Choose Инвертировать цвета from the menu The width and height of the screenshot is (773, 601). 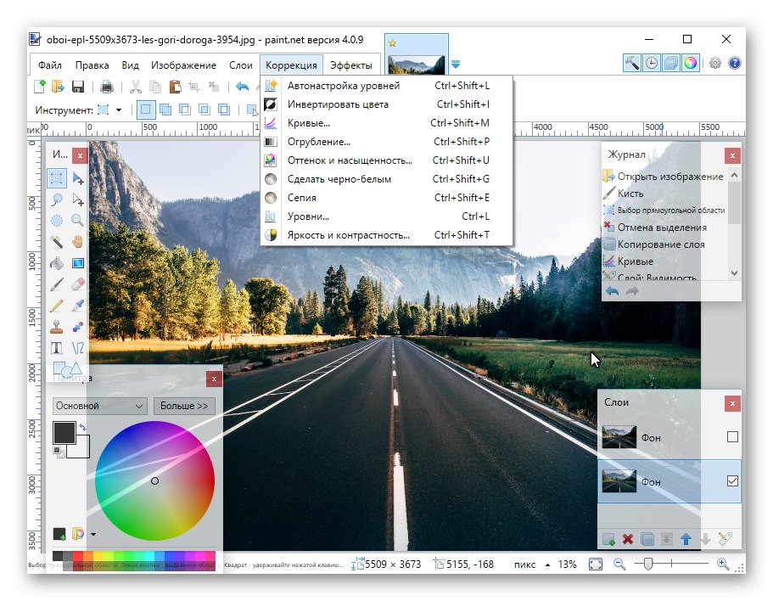point(338,104)
